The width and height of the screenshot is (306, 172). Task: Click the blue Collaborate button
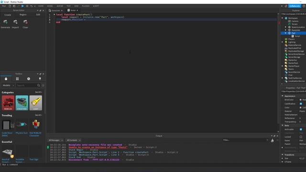click(295, 6)
